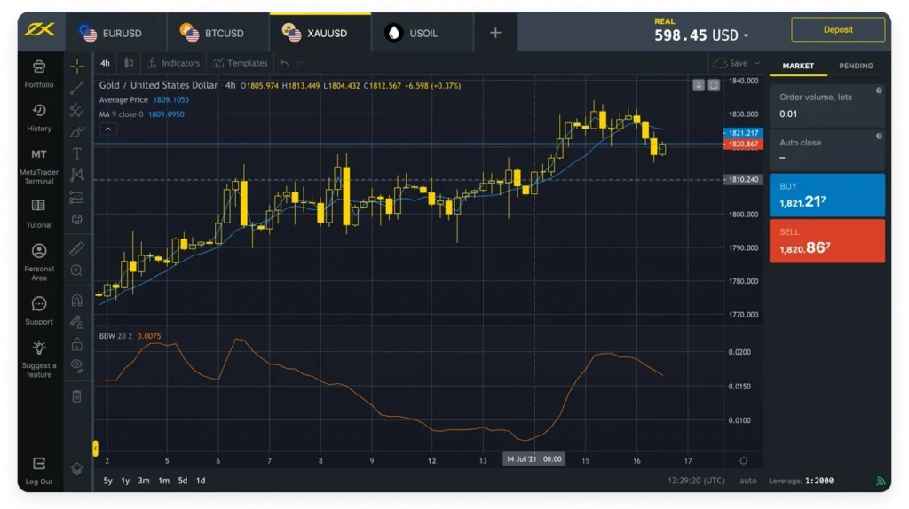Image resolution: width=909 pixels, height=509 pixels.
Task: Select the zoom in tool
Action: pos(76,270)
